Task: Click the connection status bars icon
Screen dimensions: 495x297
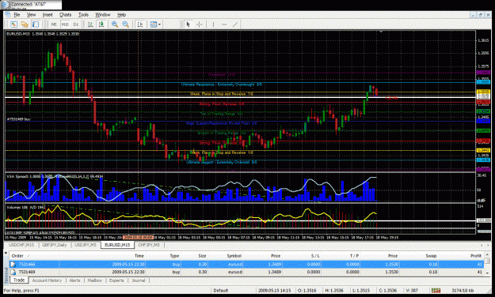Action: tap(436, 291)
